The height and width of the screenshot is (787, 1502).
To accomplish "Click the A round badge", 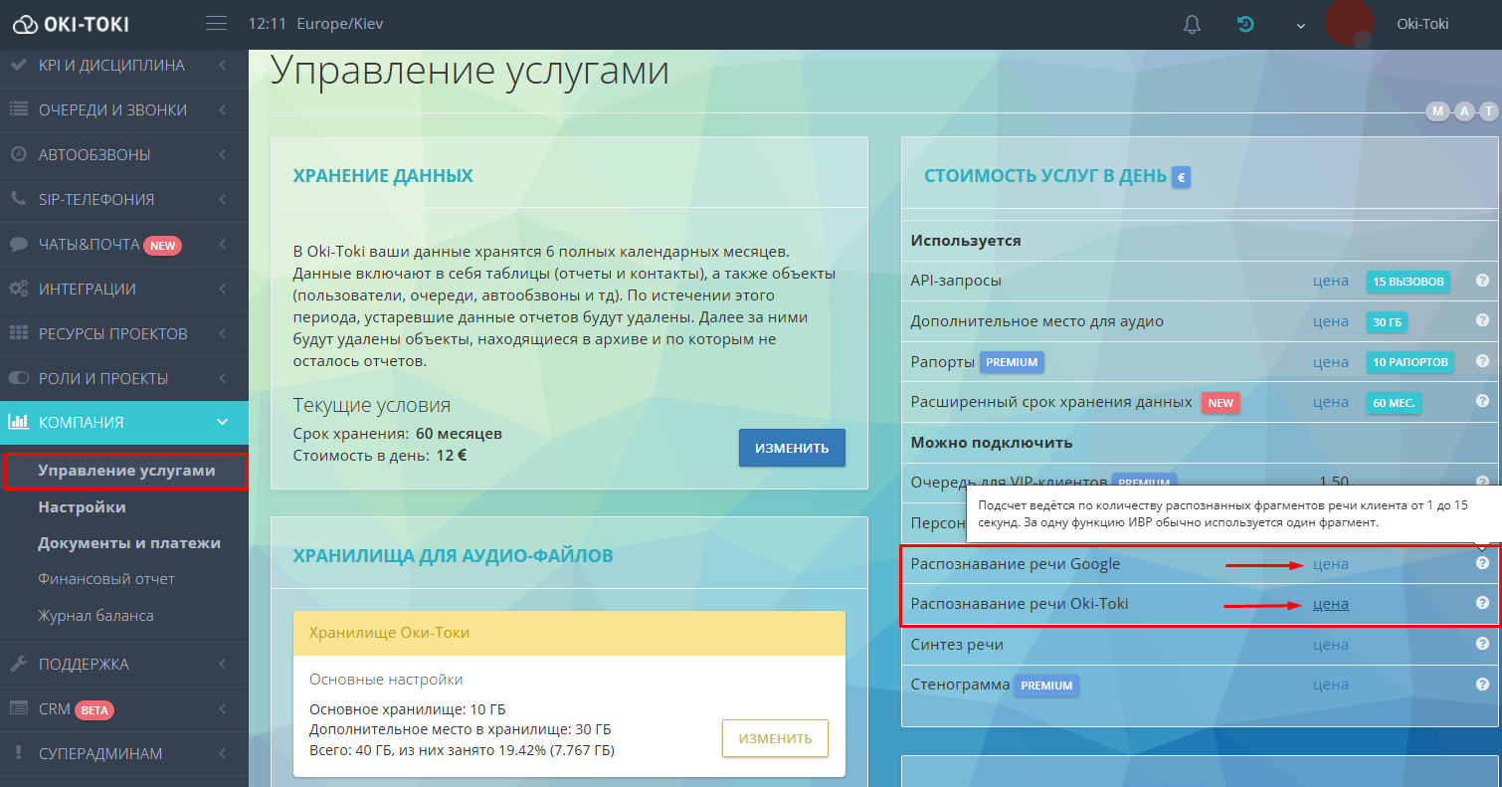I will click(x=1463, y=111).
